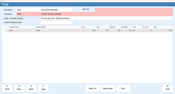The image size is (175, 94).
Task: Select the Apple product name cell
Action: point(58,31)
